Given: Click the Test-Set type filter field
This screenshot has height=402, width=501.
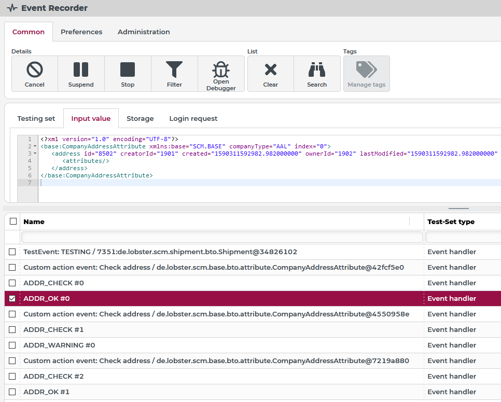Looking at the screenshot, I should pyautogui.click(x=463, y=237).
